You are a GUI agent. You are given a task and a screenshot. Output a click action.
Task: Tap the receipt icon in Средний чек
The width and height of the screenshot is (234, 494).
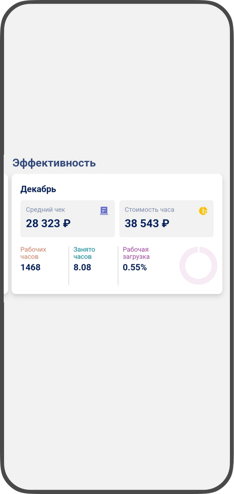tap(104, 211)
